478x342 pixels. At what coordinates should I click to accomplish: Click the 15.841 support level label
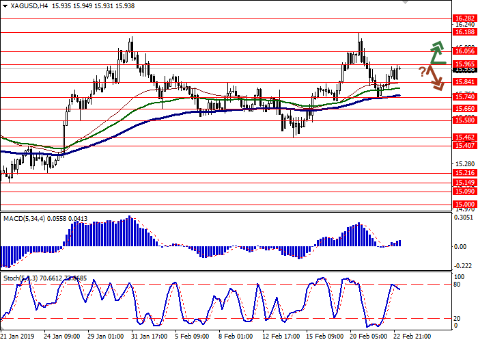(464, 82)
